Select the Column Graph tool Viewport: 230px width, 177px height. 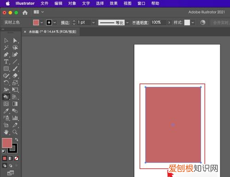tap(15, 118)
